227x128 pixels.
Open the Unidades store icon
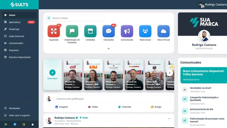(90, 31)
